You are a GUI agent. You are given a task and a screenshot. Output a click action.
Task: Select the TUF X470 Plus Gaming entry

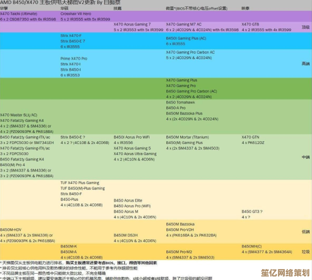(x=80, y=183)
